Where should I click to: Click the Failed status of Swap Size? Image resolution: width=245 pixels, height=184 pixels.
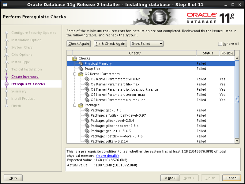pos(201,69)
